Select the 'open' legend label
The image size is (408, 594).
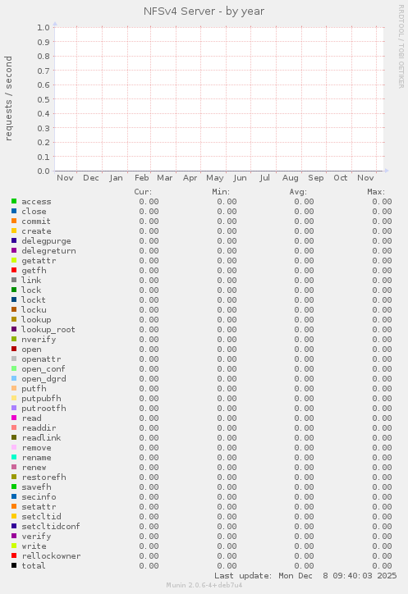[x=31, y=350]
